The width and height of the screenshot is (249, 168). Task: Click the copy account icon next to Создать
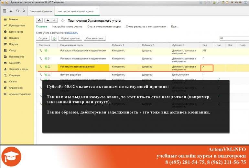click(54, 38)
